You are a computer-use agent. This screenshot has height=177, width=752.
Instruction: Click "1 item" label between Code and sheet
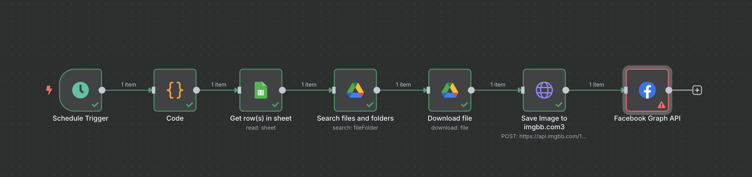218,85
